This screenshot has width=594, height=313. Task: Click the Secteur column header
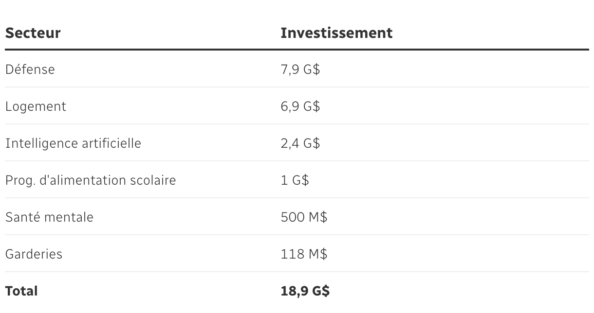[x=33, y=33]
